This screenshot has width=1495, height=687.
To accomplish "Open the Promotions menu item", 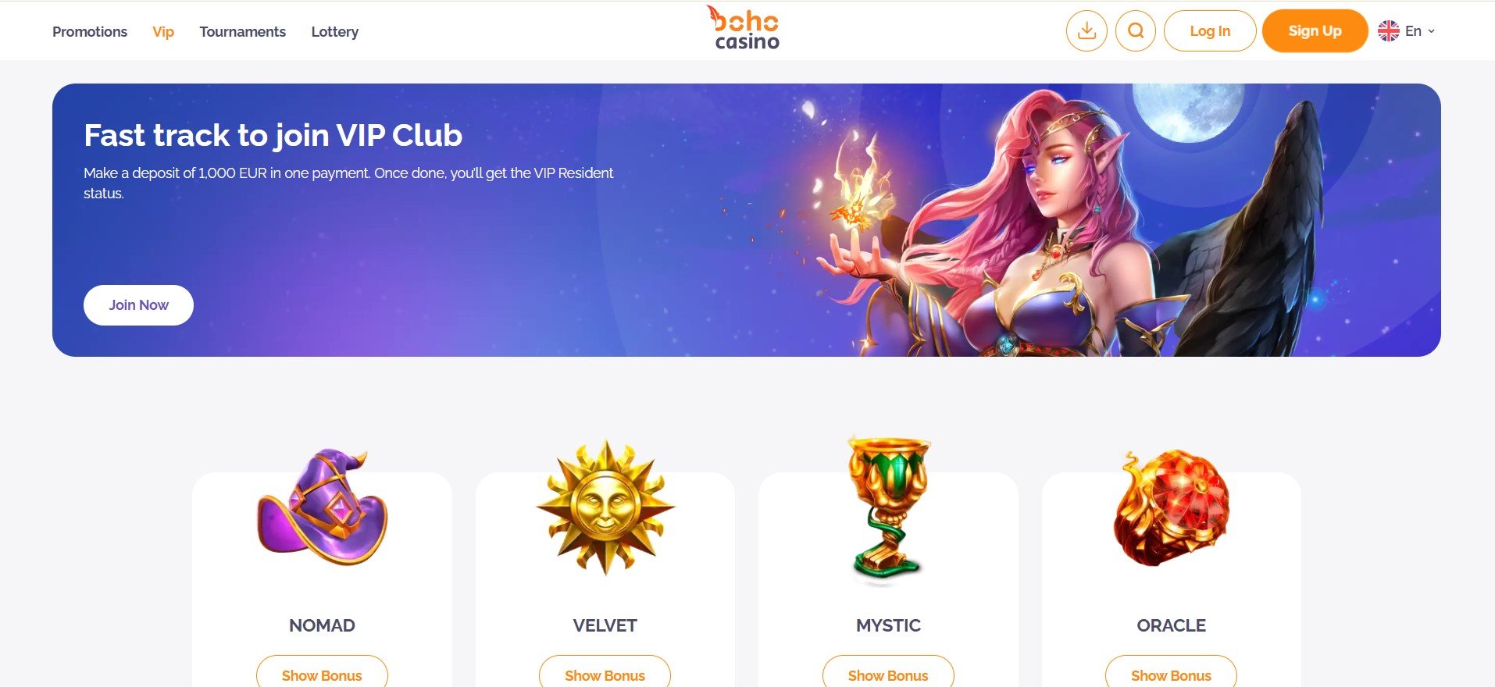I will click(90, 32).
